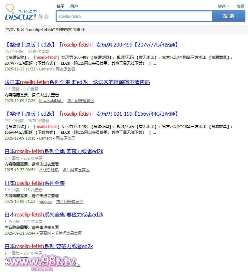
Task: Open 网友原创区 under the 001-199 post
Action: [x=65, y=138]
